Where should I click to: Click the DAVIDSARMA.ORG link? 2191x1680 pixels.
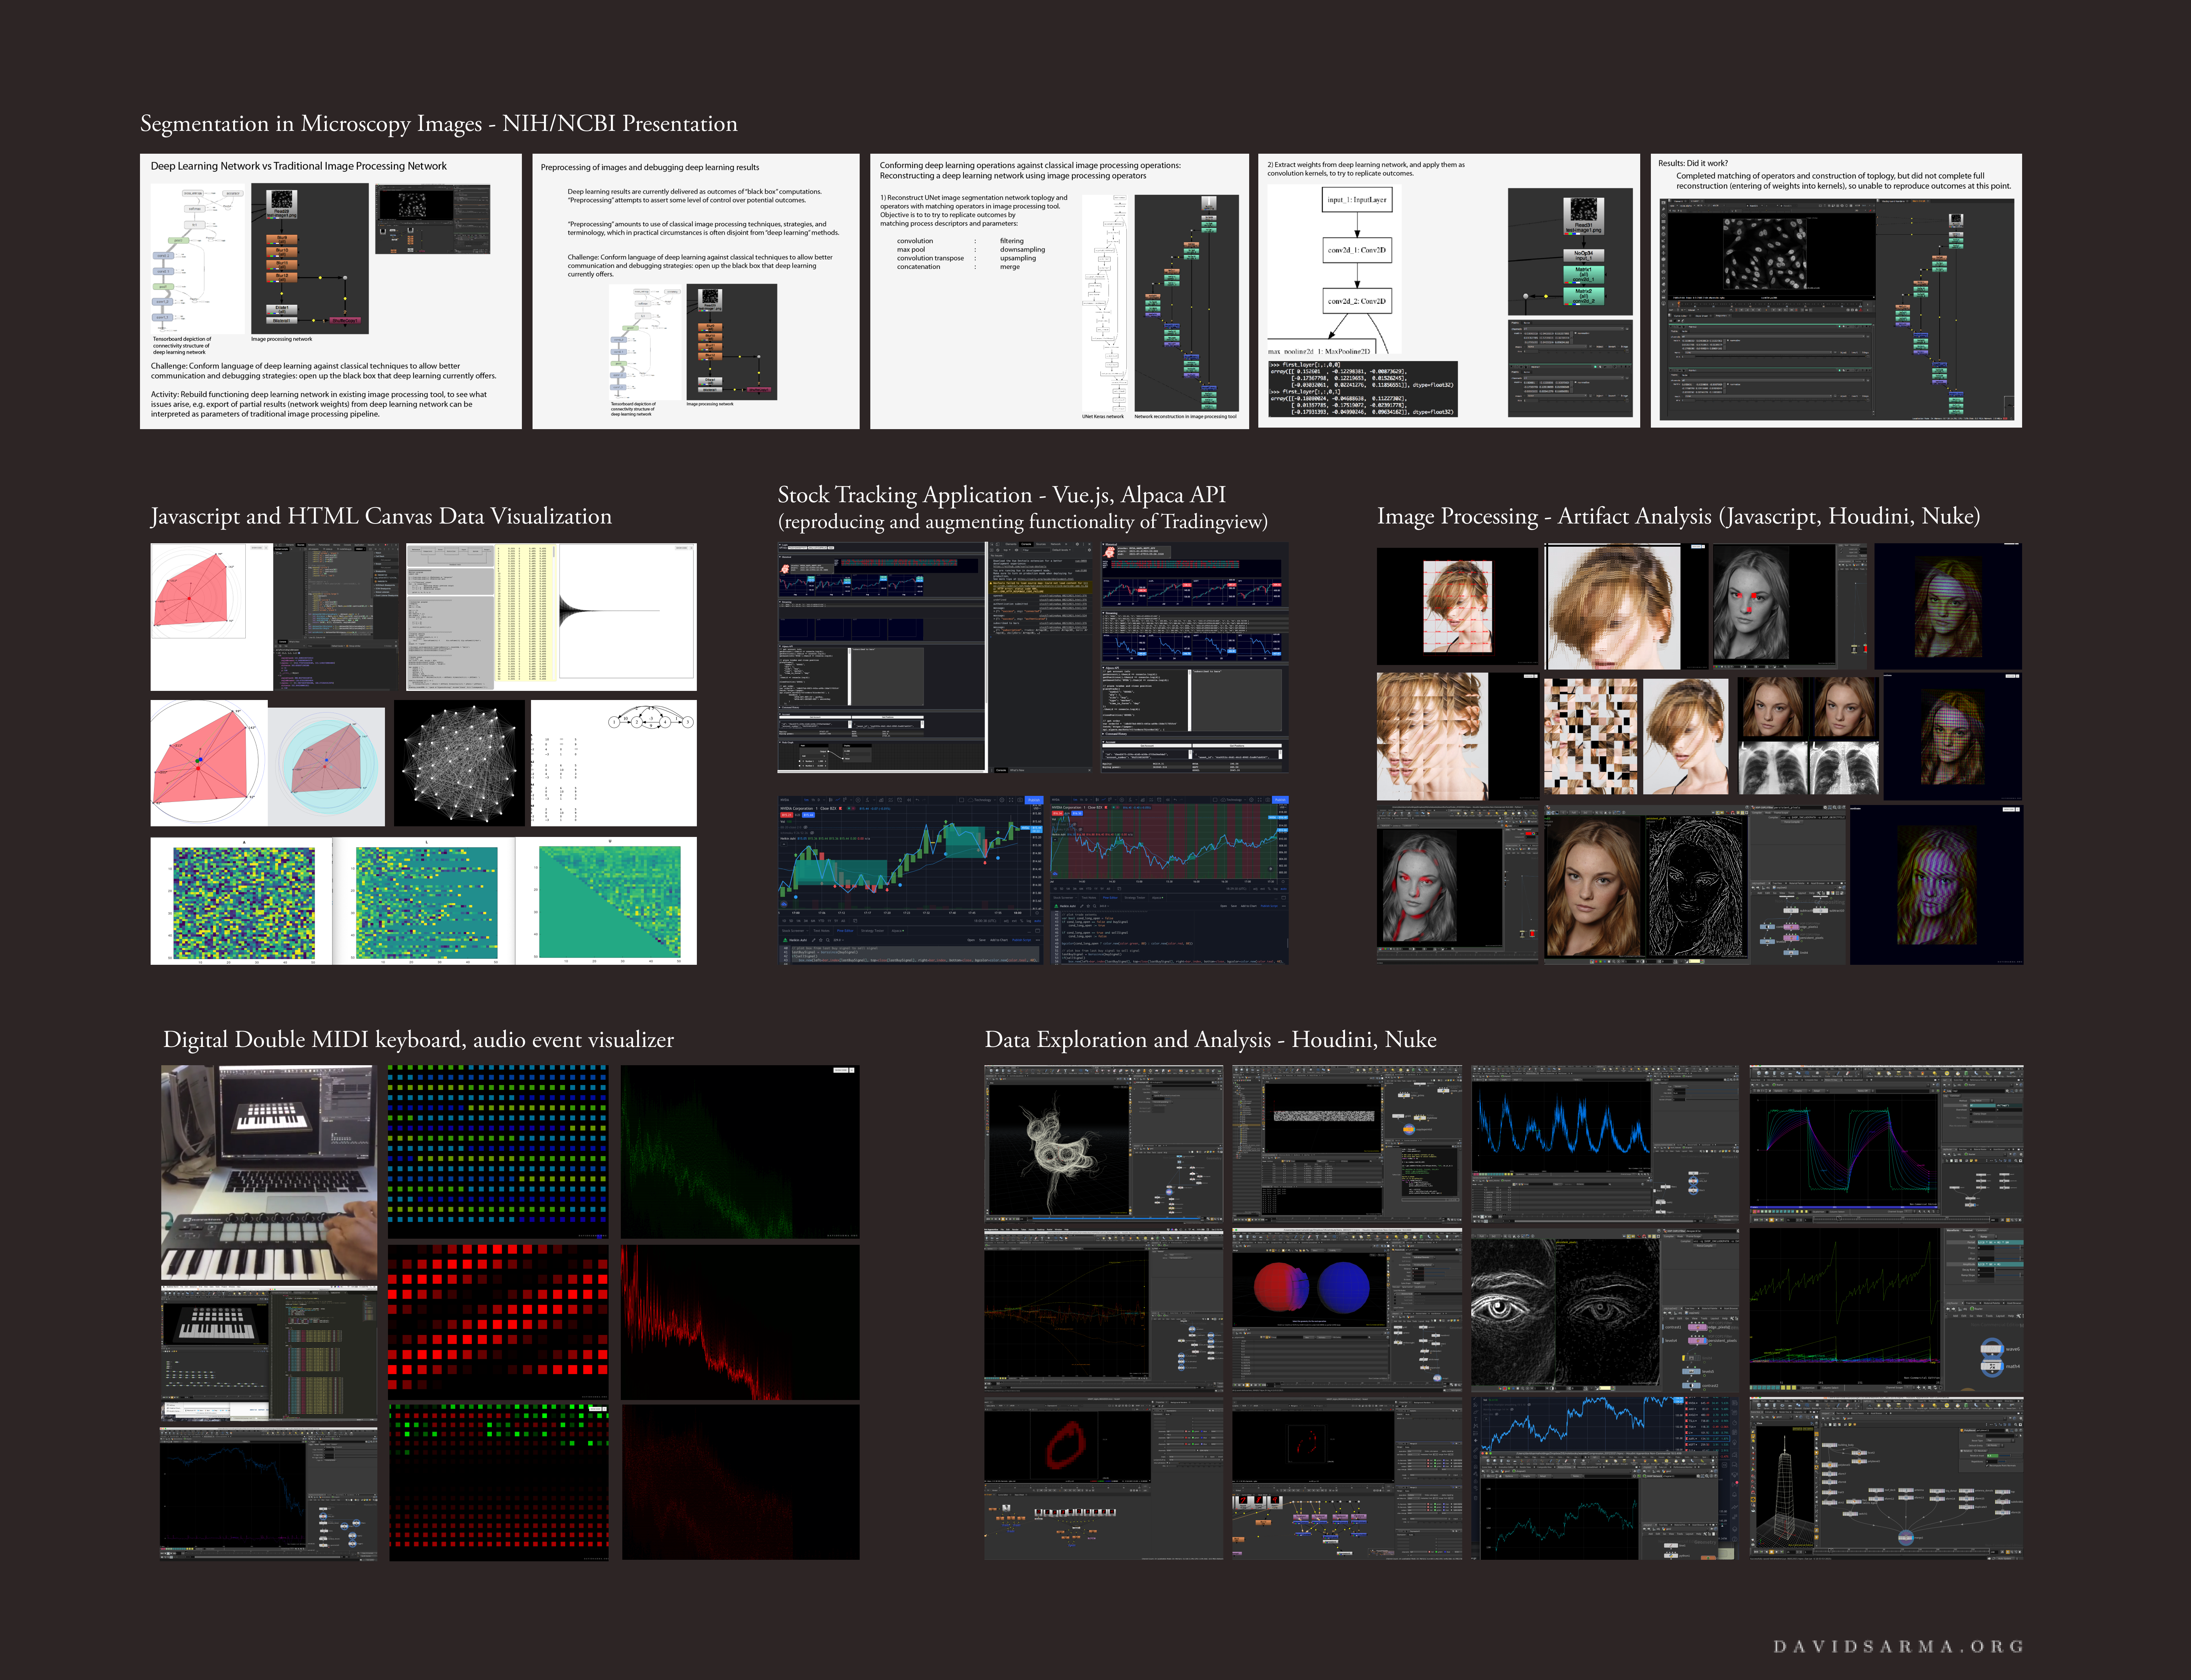click(x=1898, y=1646)
